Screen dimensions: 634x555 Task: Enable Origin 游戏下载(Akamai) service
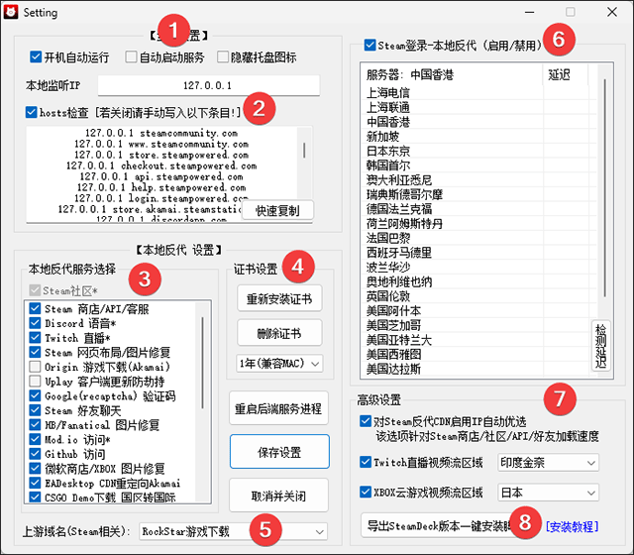click(x=36, y=367)
